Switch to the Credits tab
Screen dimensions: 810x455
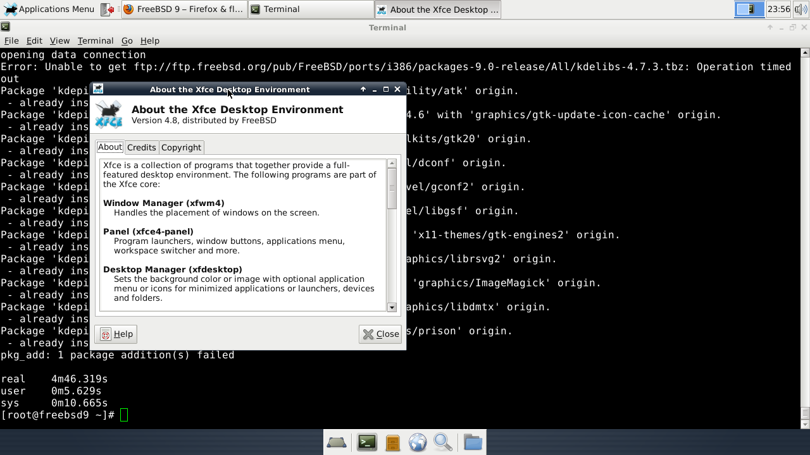[x=141, y=147]
